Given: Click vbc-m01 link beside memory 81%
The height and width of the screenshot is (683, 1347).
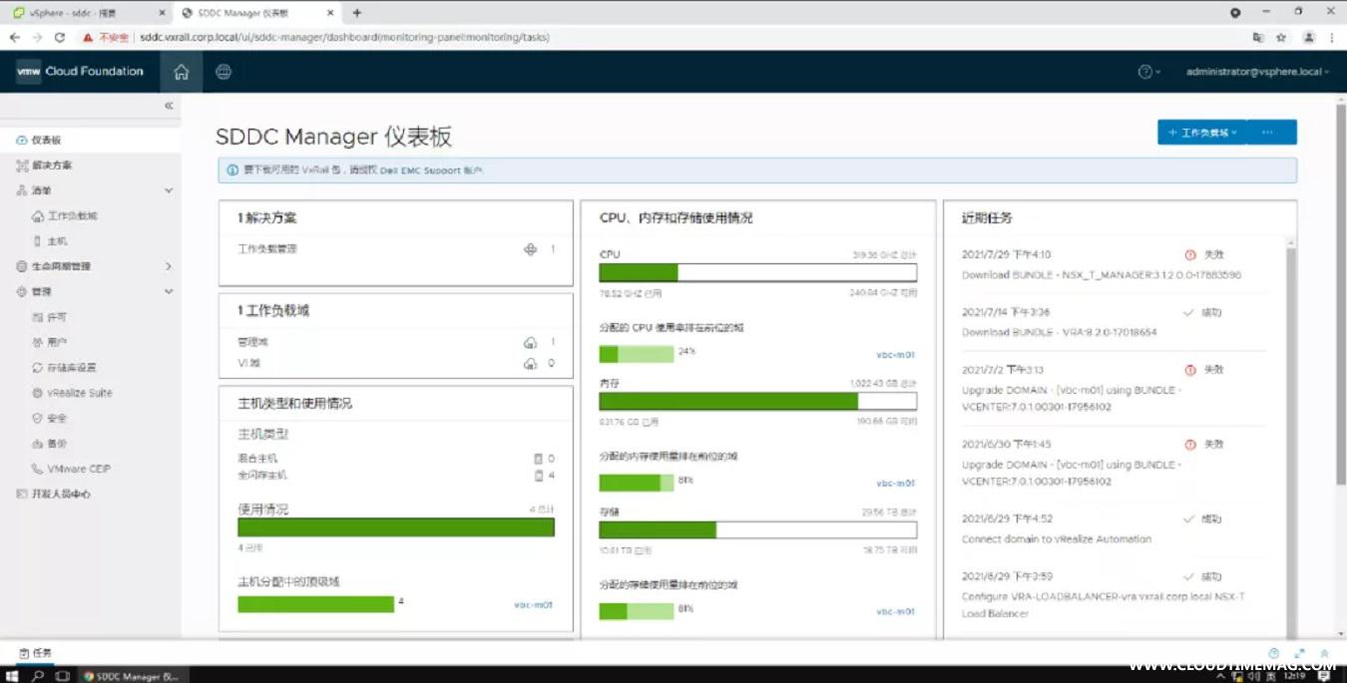Looking at the screenshot, I should (x=896, y=484).
